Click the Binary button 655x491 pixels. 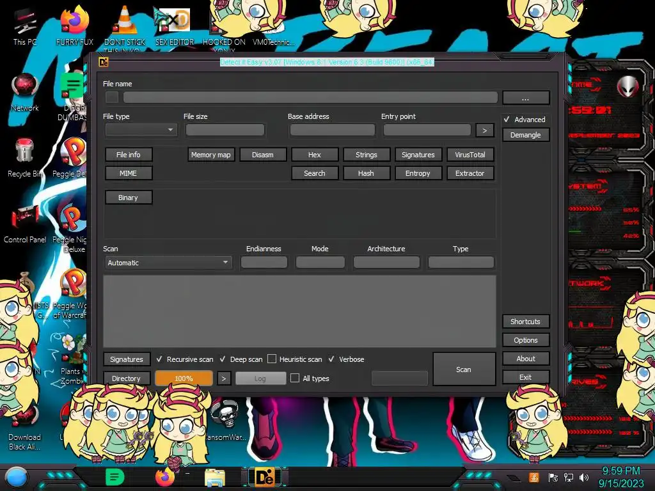coord(128,198)
